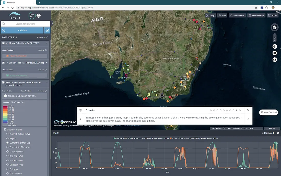Viewport: 281px width, 176px height.
Task: Toggle the Moree Solar Farm dataset checkbox
Action: point(4,43)
